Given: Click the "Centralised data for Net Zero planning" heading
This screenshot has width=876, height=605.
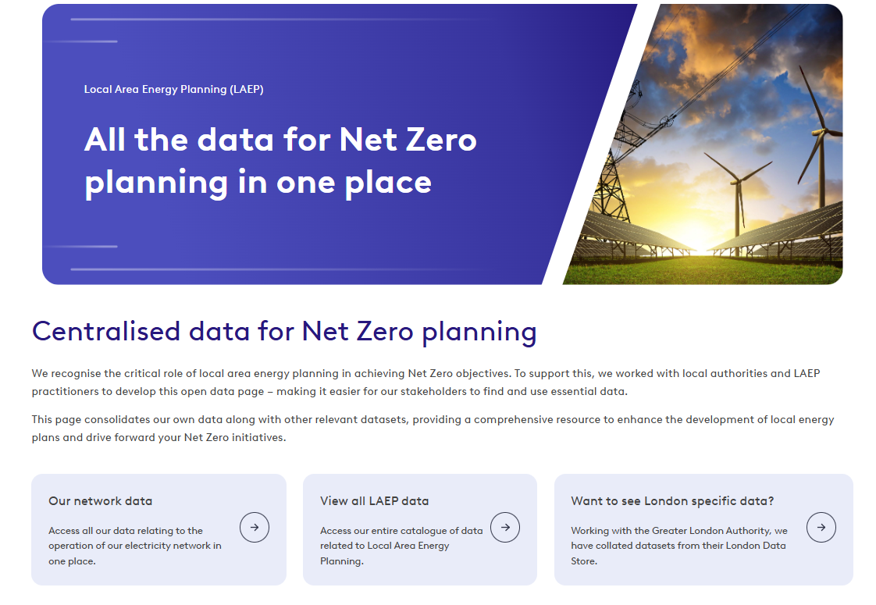Looking at the screenshot, I should coord(284,331).
